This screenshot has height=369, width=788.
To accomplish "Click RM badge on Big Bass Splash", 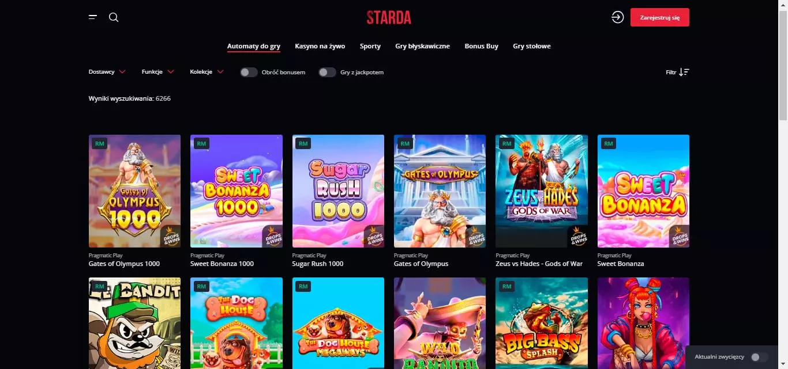I will pyautogui.click(x=506, y=286).
